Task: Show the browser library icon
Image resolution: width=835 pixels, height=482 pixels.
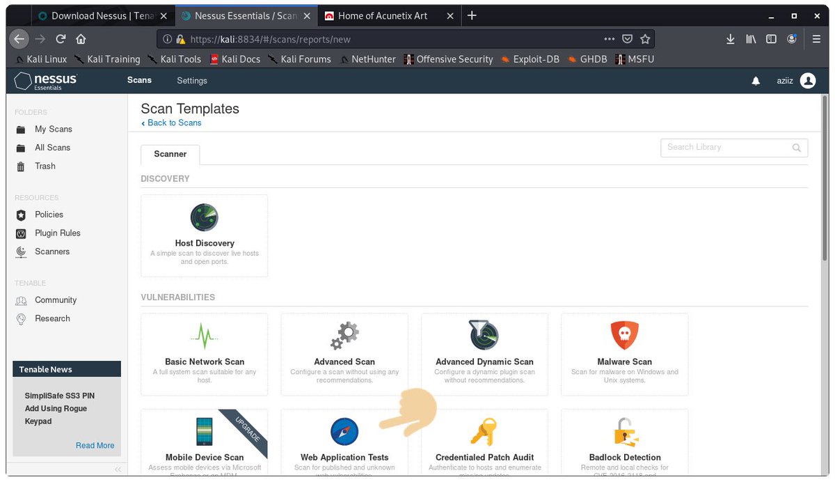Action: coord(751,39)
